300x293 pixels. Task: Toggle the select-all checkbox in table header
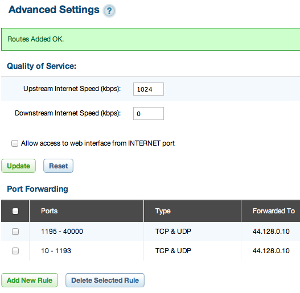click(15, 211)
